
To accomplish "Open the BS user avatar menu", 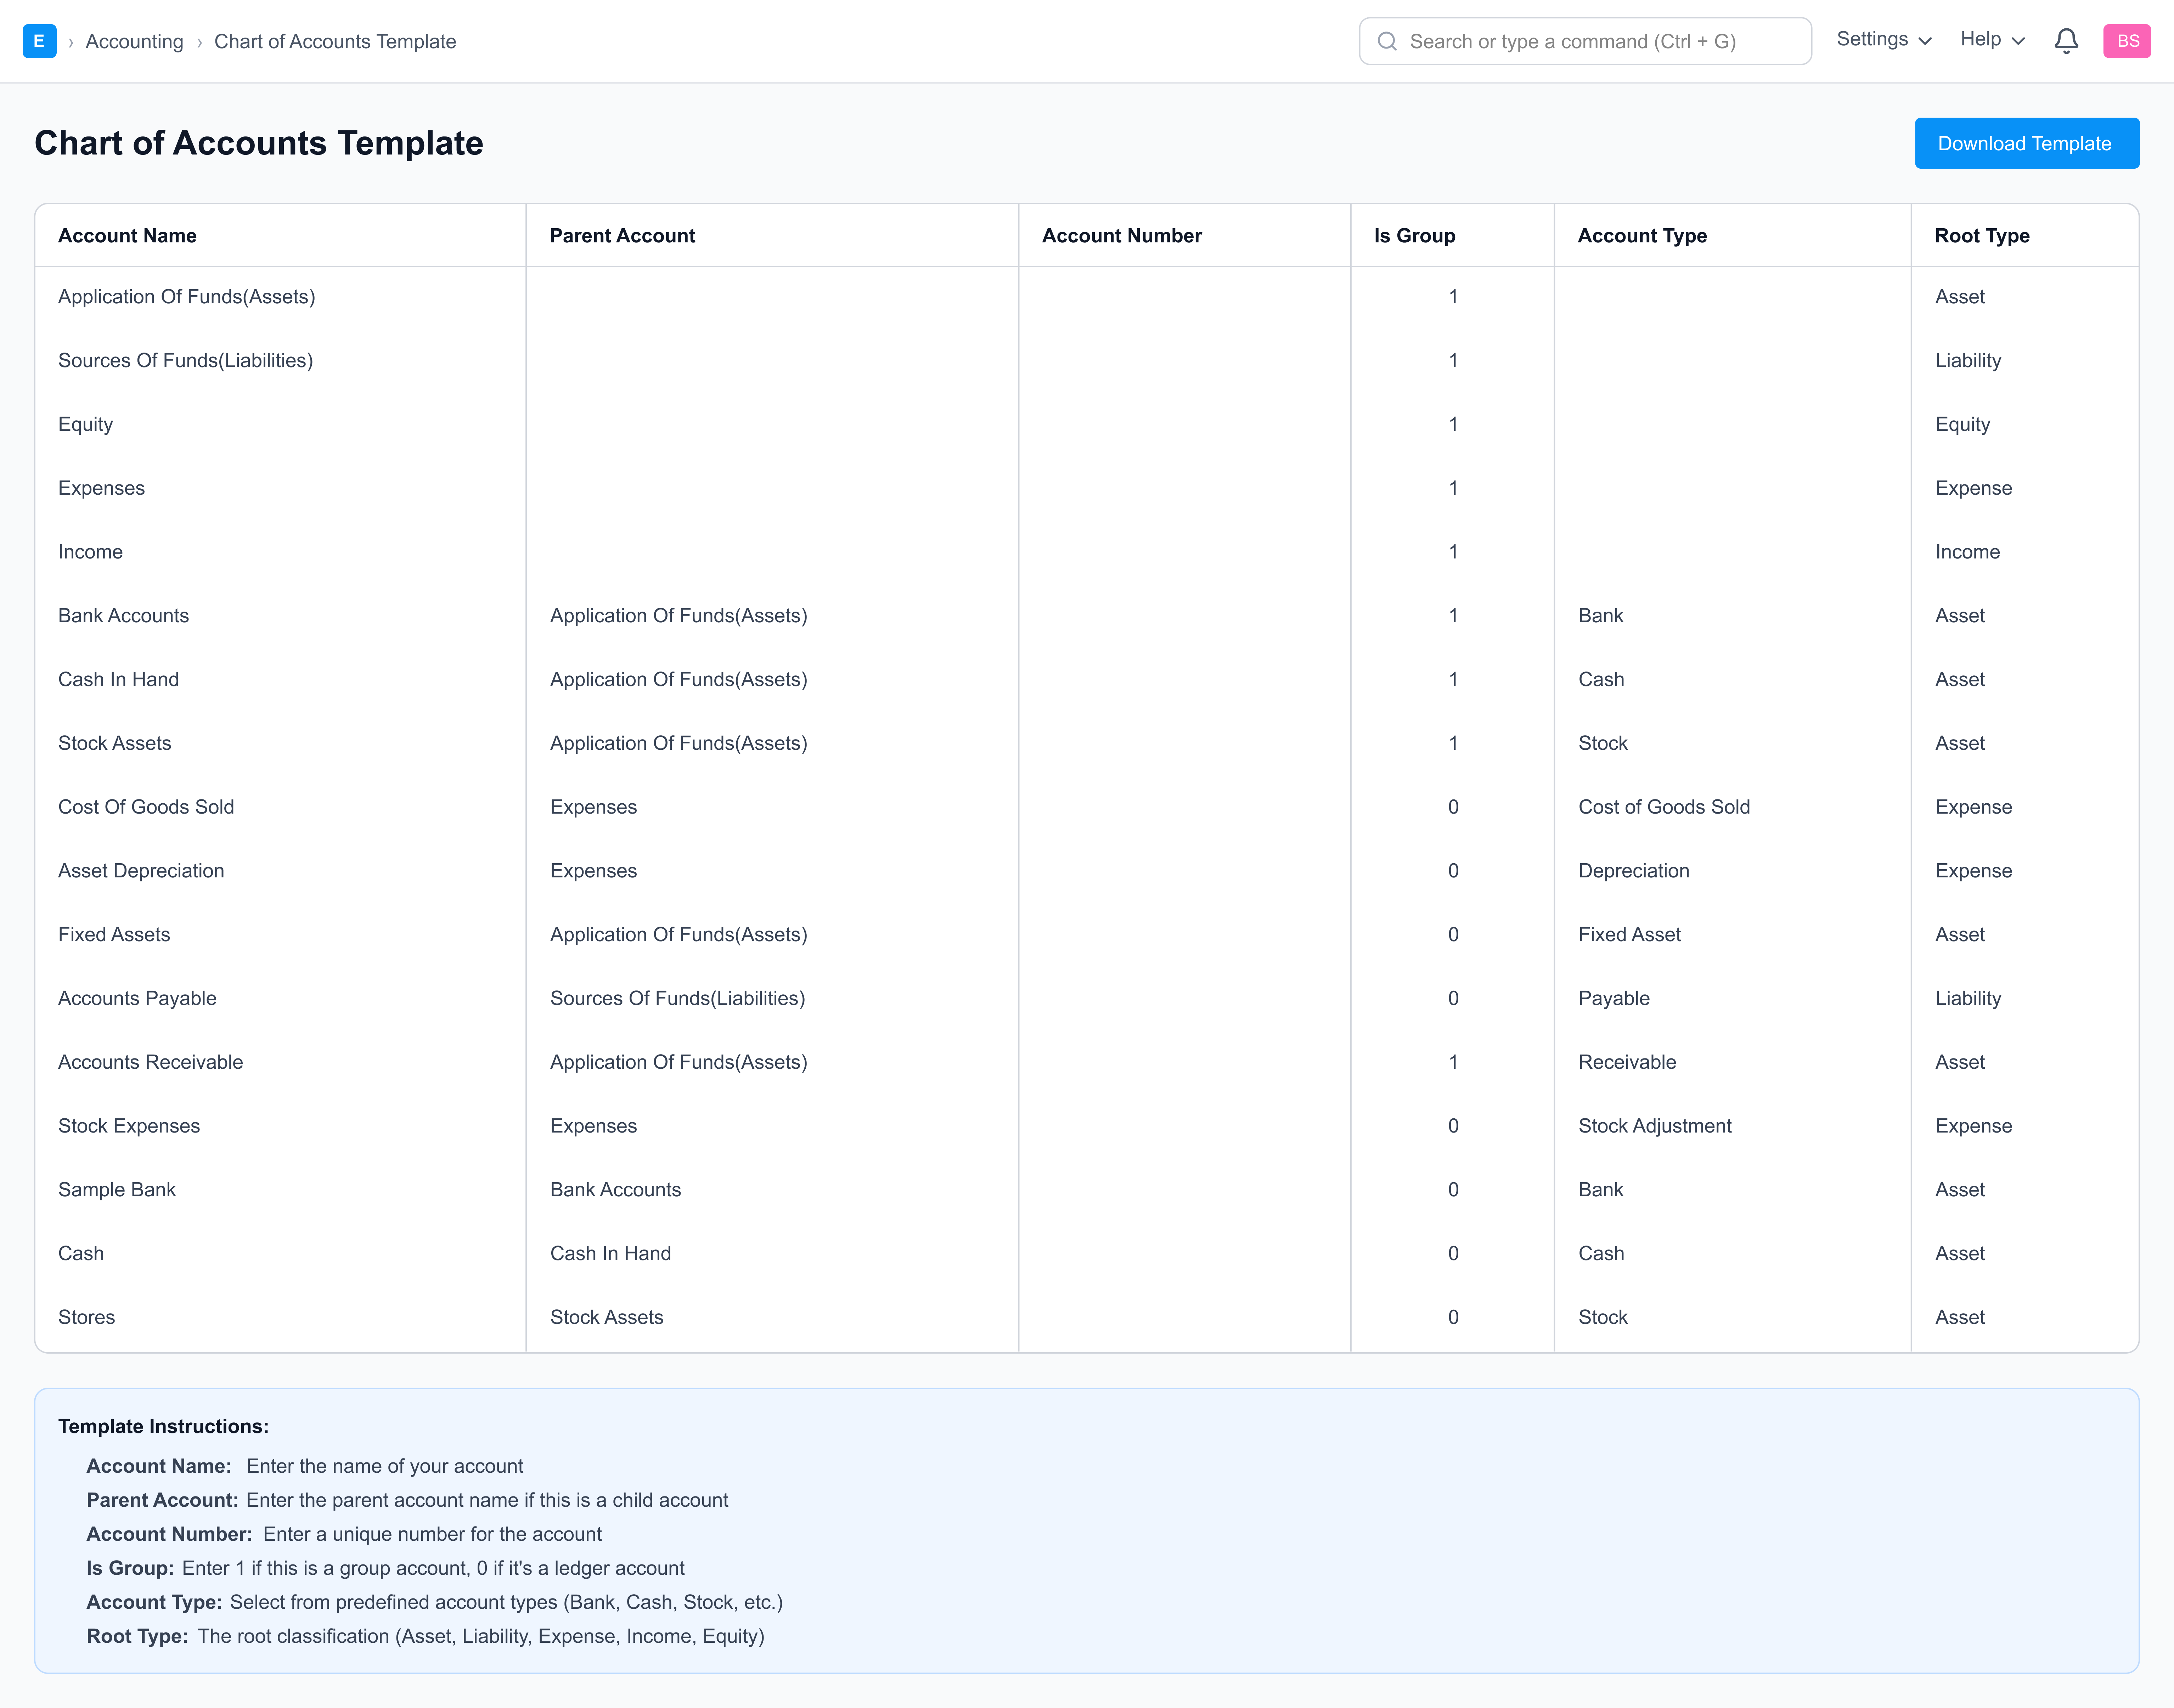I will pos(2127,41).
